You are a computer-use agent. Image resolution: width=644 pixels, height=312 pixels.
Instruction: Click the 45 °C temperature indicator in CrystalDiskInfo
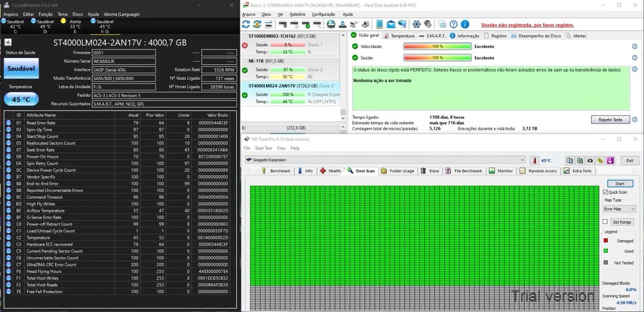click(21, 99)
